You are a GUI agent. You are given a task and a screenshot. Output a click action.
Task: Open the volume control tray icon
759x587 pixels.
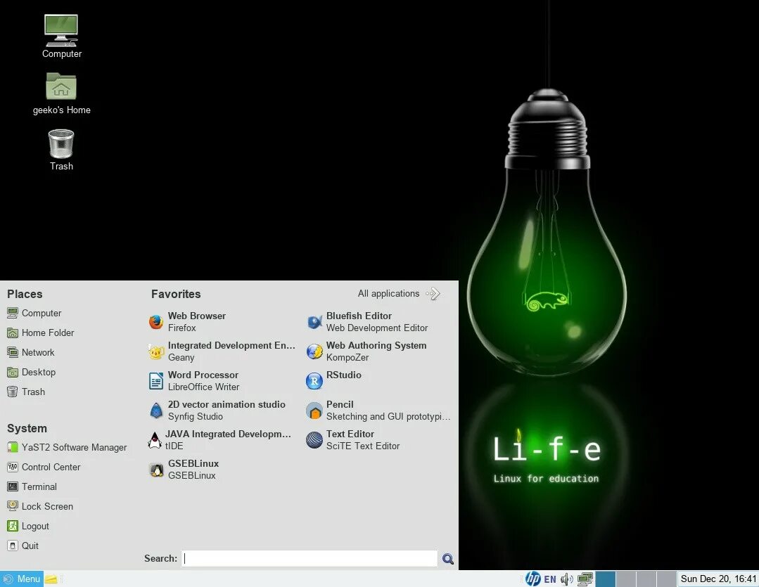[x=567, y=579]
